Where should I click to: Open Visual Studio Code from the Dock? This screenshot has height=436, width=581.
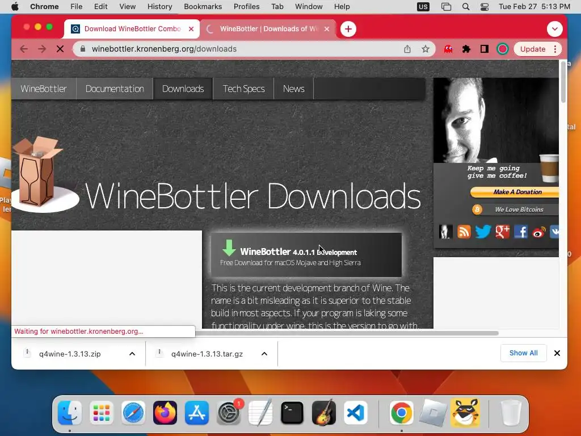(356, 413)
